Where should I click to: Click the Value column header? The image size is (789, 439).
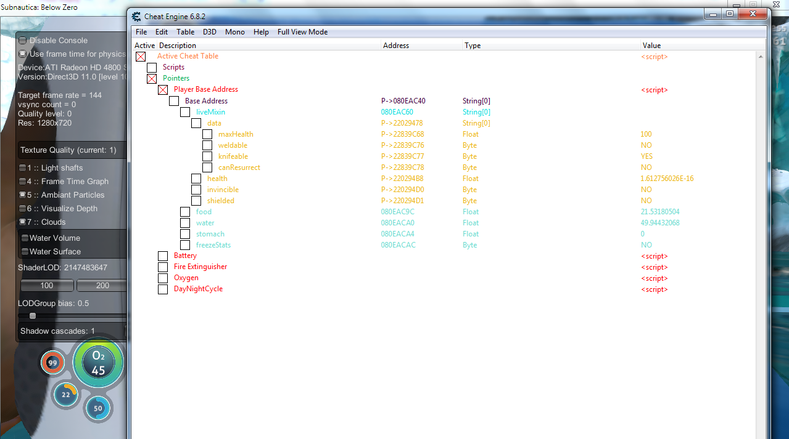click(651, 46)
